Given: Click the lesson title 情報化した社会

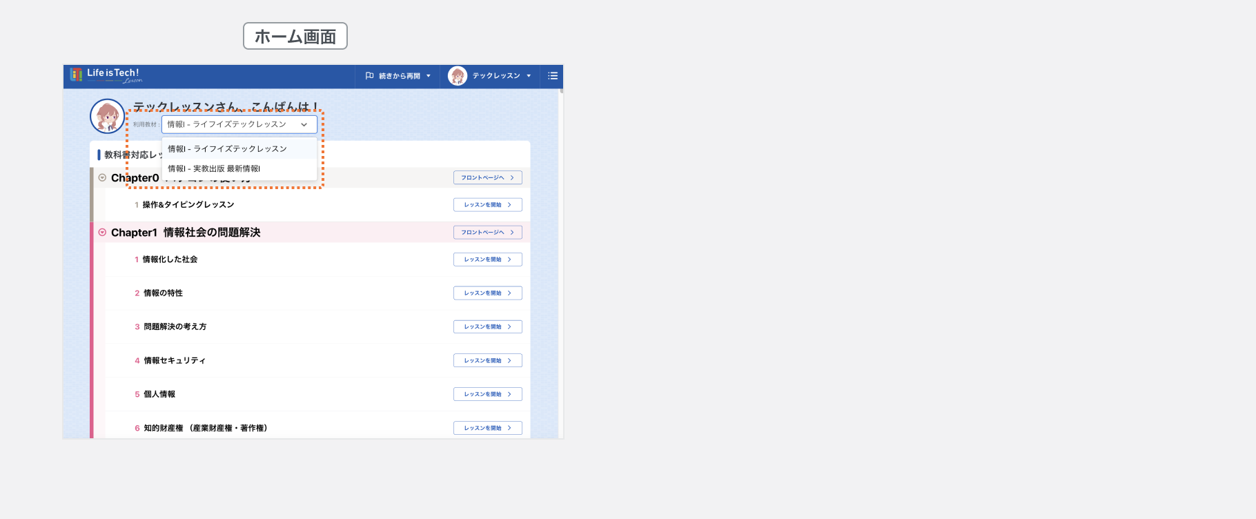Looking at the screenshot, I should 170,259.
